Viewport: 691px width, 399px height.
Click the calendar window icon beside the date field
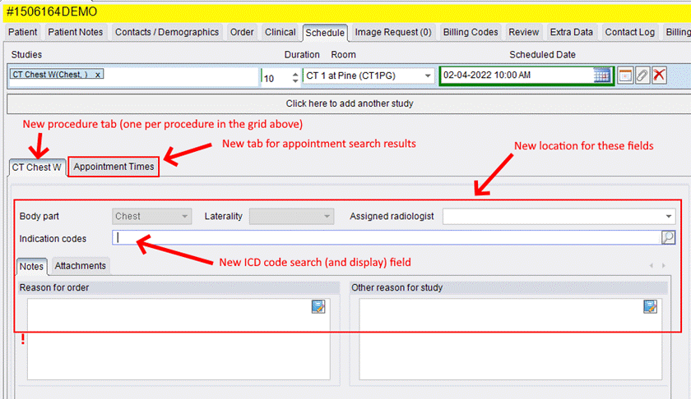pyautogui.click(x=626, y=76)
